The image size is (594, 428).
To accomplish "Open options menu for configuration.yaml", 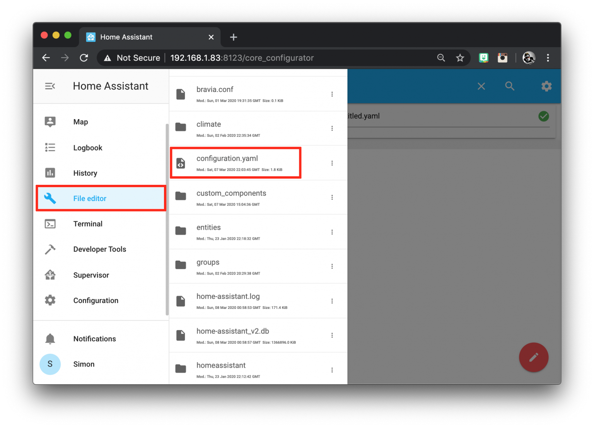I will coord(332,163).
